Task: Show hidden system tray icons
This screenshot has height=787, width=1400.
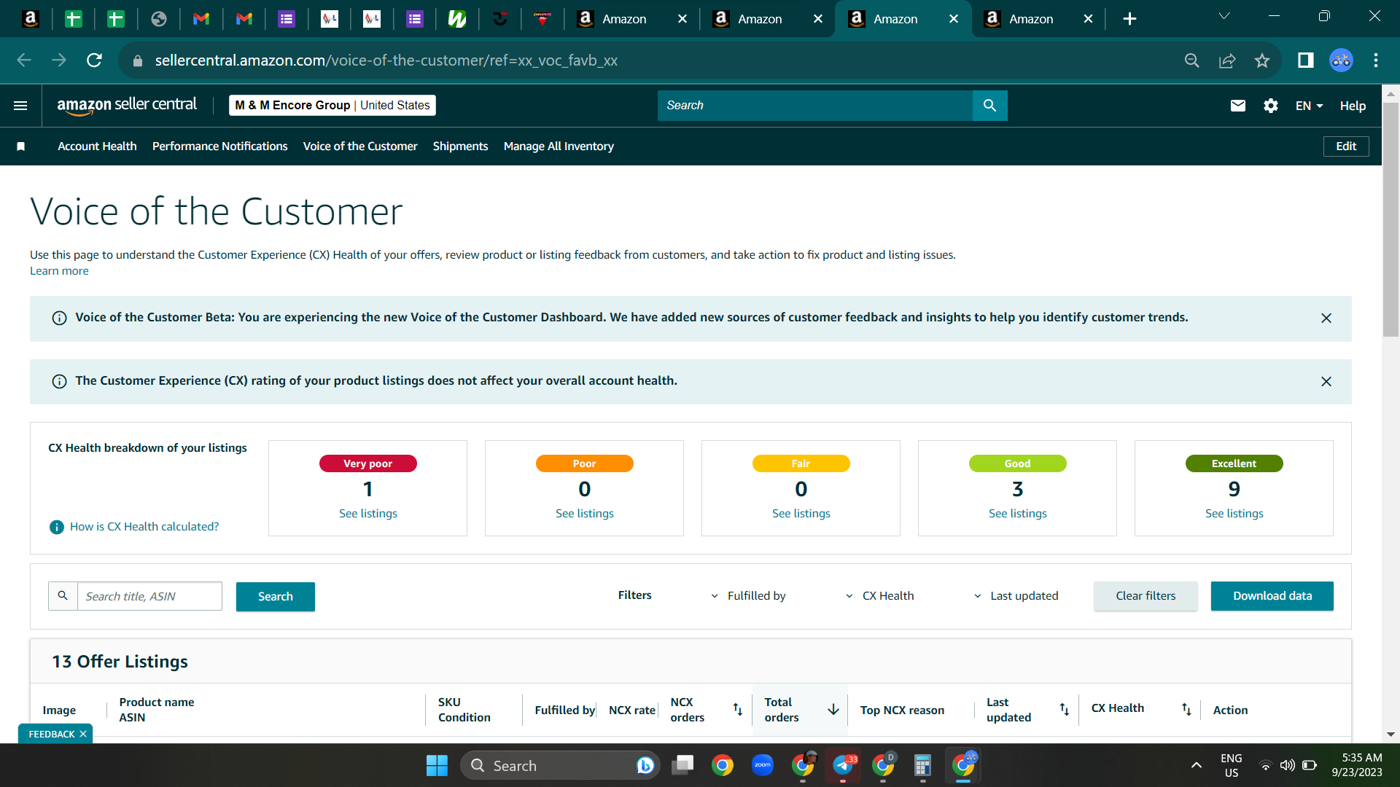Action: (1196, 765)
